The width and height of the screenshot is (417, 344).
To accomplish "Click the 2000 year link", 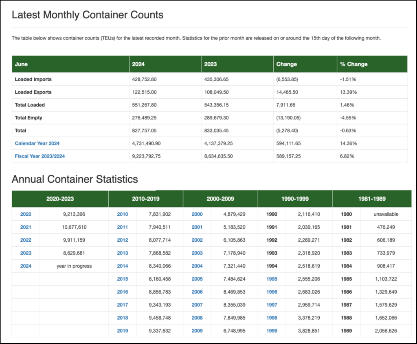I will [197, 214].
